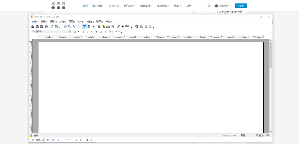Open the 文档 menu
299x144 pixels.
(x=62, y=22)
